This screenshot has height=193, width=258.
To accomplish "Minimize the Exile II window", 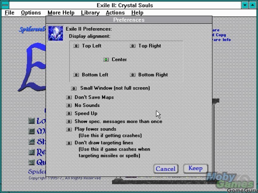I will point(245,5).
